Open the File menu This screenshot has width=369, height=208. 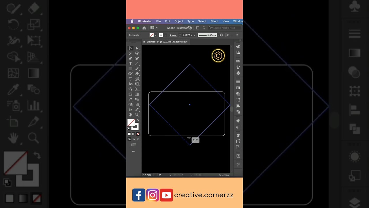[159, 21]
